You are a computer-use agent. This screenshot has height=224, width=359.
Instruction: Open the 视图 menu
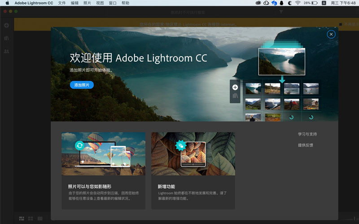(100, 3)
